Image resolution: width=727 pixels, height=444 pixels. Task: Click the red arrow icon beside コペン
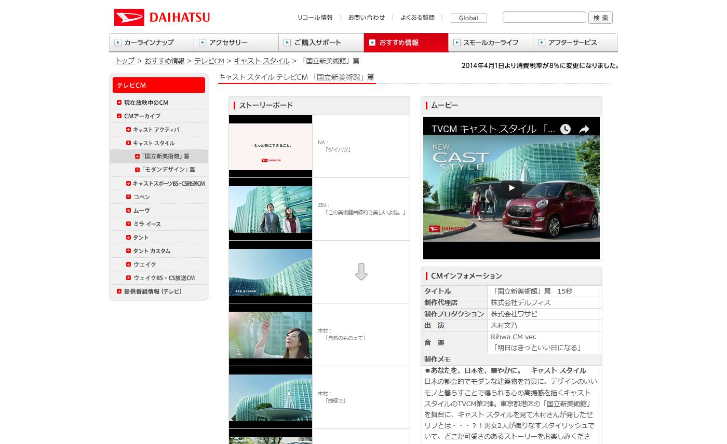(128, 197)
